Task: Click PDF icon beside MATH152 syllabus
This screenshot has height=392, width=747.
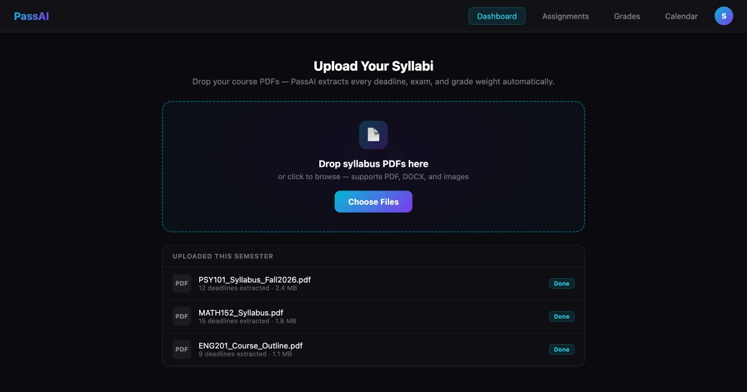Action: click(x=182, y=316)
